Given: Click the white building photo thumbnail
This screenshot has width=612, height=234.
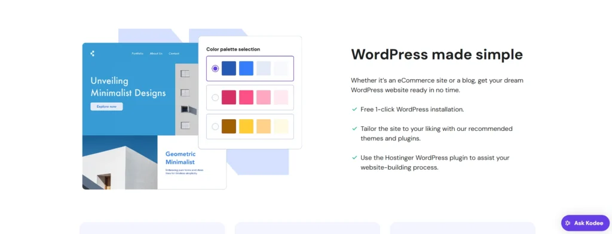Looking at the screenshot, I should pyautogui.click(x=120, y=163).
